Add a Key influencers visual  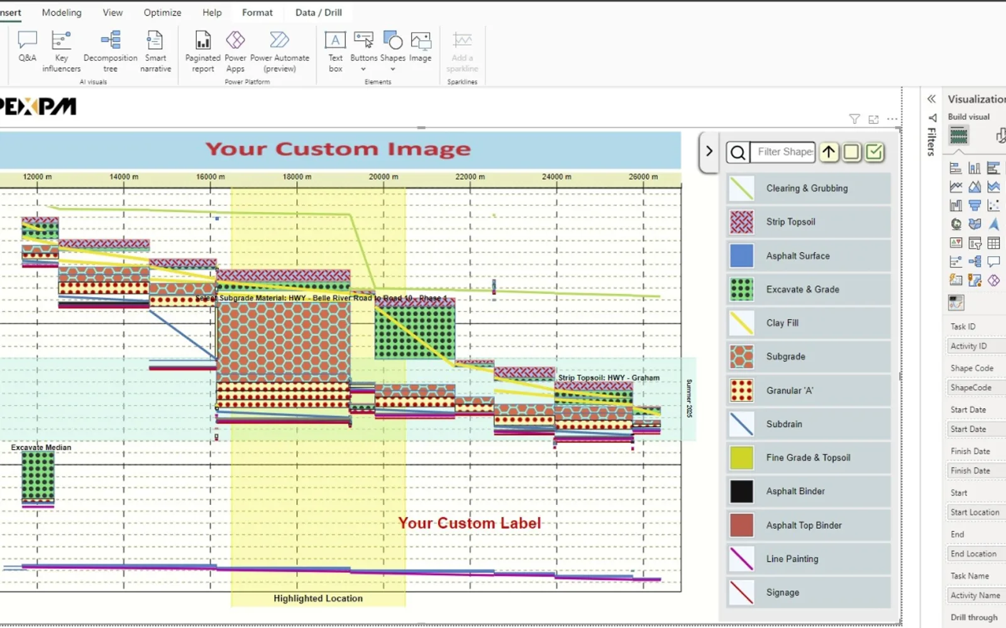(61, 51)
